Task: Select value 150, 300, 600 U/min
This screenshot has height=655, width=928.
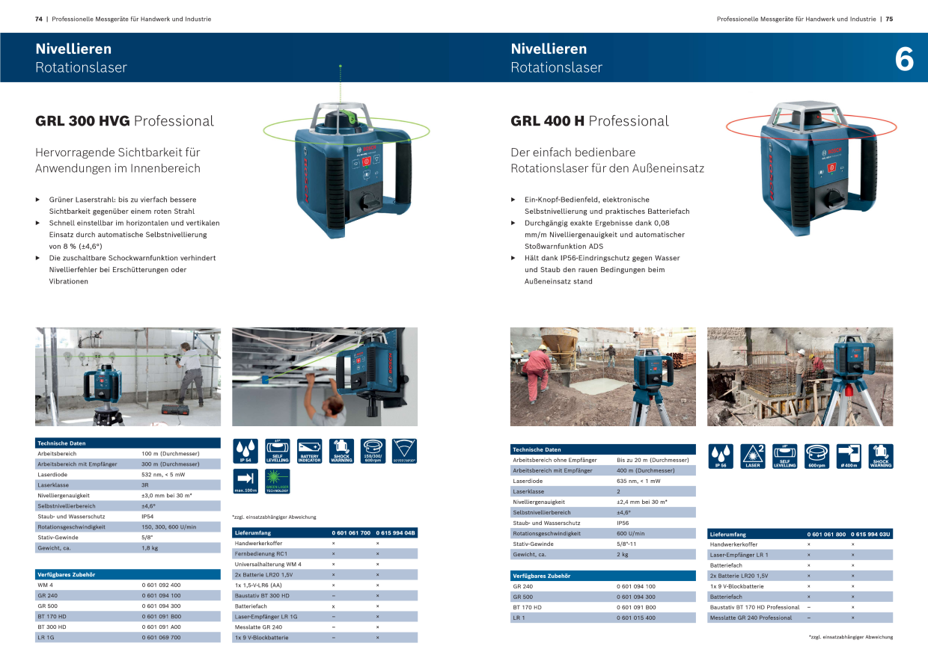Action: (x=169, y=527)
